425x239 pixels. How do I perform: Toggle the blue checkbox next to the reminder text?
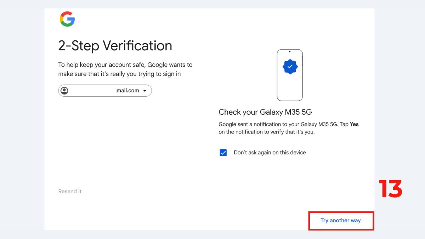coord(223,152)
